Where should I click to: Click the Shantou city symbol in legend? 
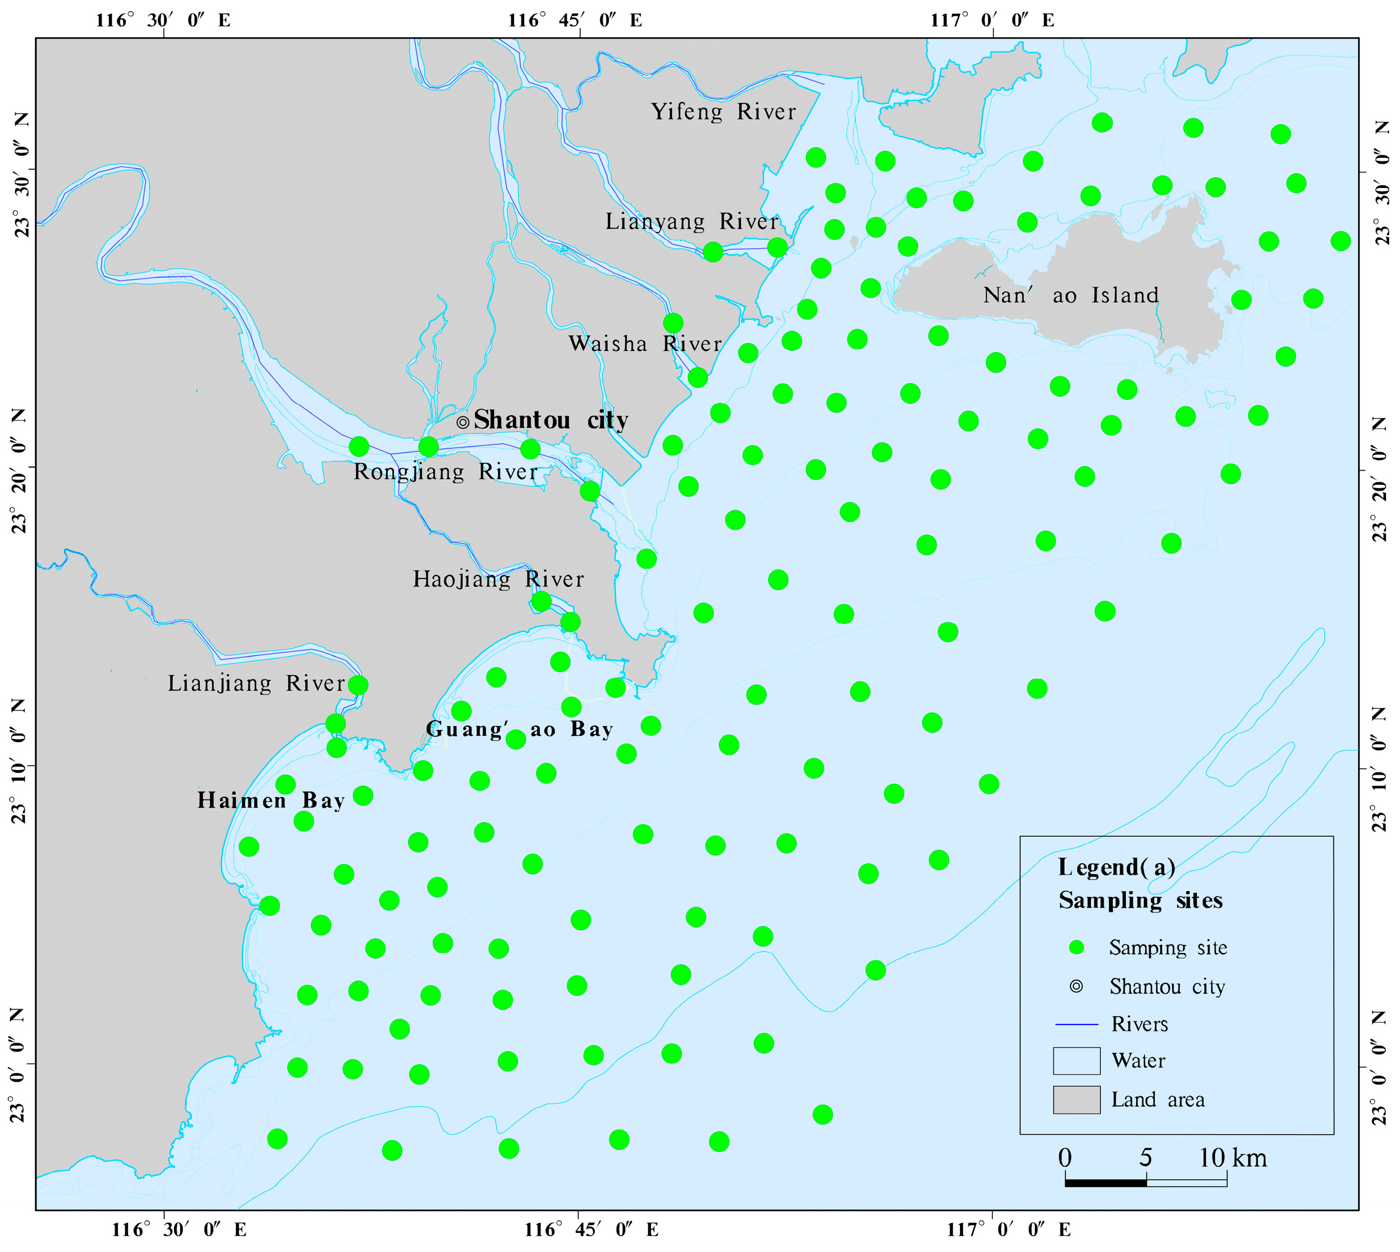[1076, 986]
